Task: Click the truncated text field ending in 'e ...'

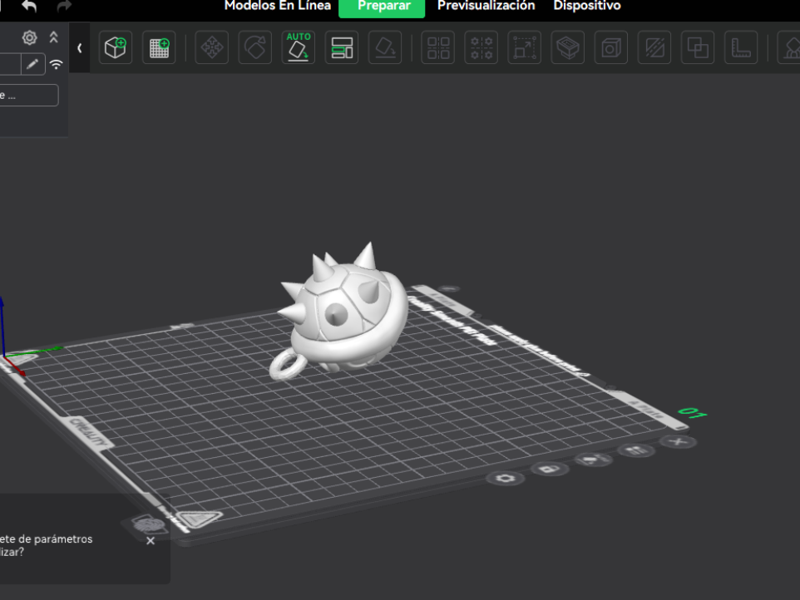Action: [x=29, y=96]
